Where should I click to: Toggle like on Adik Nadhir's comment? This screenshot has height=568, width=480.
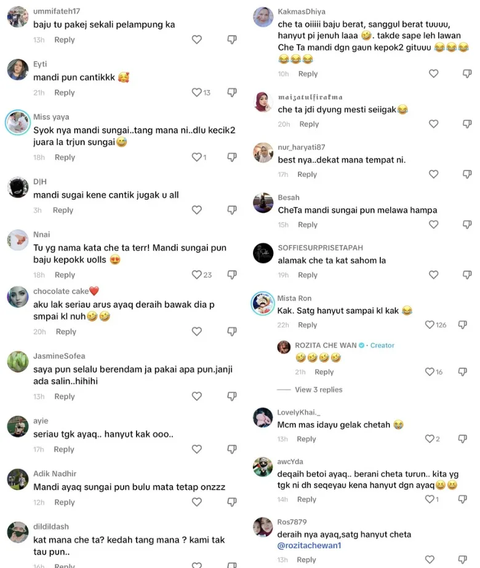[x=196, y=502]
